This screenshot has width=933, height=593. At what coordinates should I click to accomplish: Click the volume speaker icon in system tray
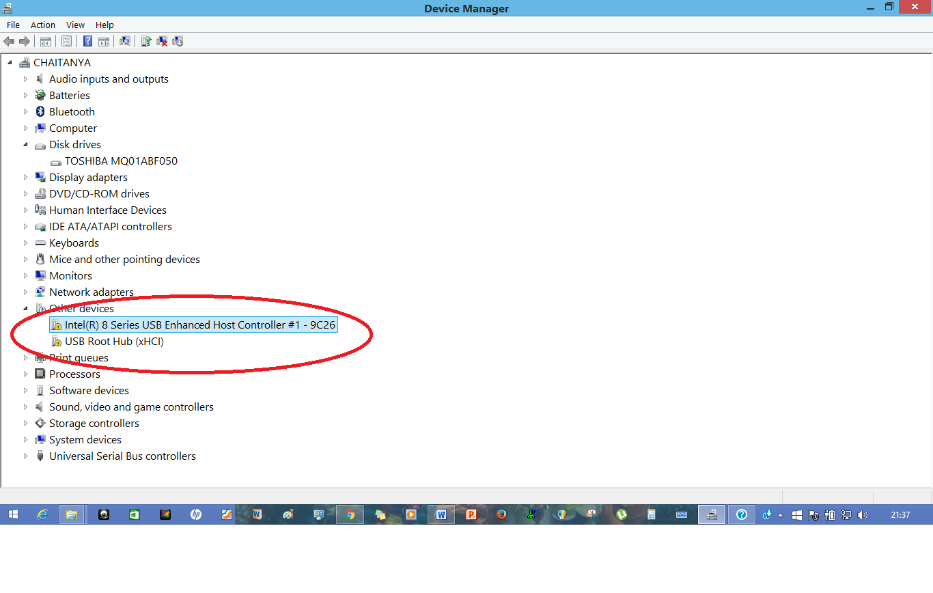[x=862, y=515]
